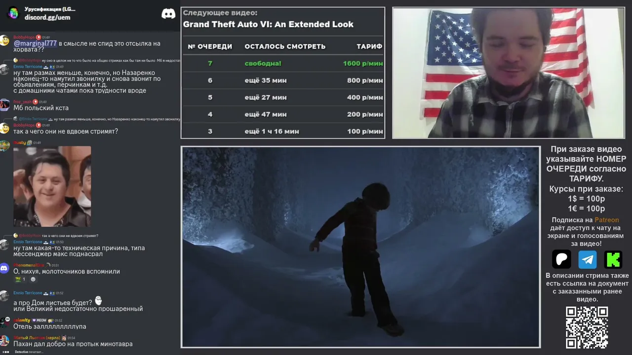Click the emoji reaction with count 1
Image resolution: width=632 pixels, height=355 pixels.
20,279
